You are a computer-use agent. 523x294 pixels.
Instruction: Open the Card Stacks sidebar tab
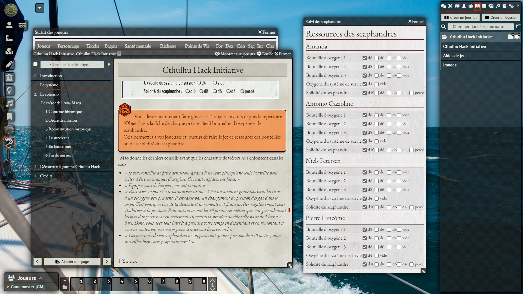[491, 6]
